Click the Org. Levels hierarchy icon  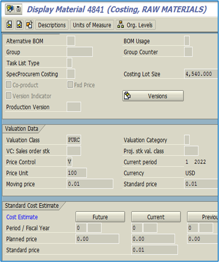[x=120, y=25]
